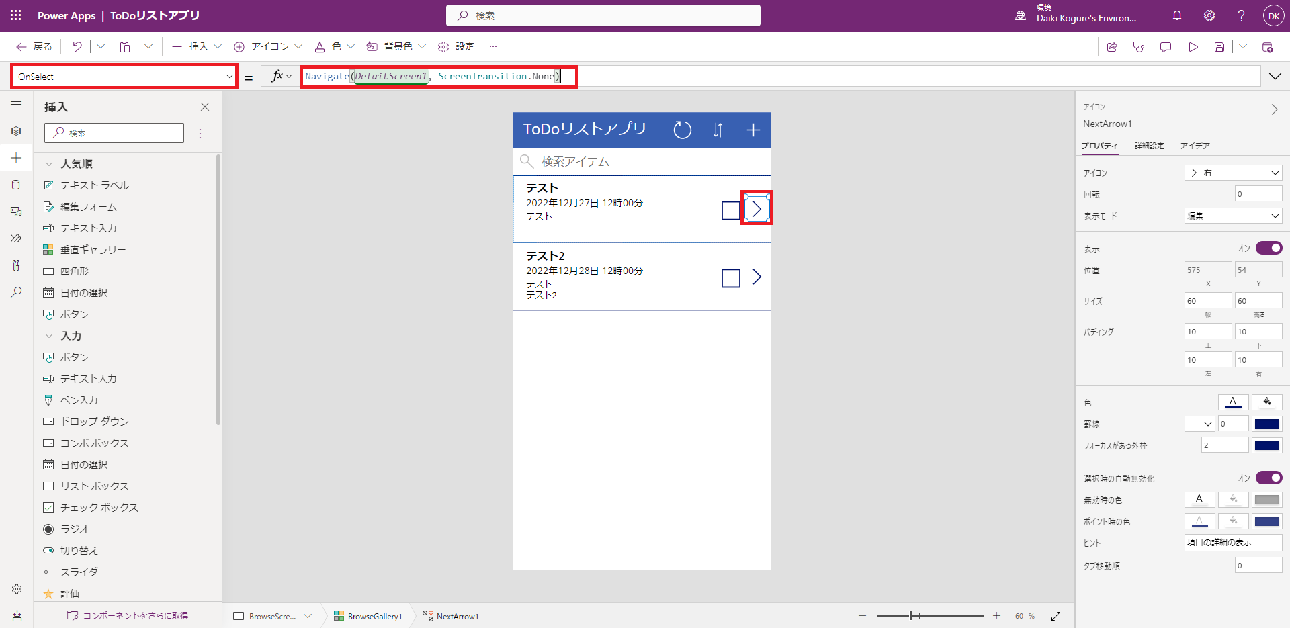Click the ヒント text input field
This screenshot has width=1290, height=628.
1232,543
